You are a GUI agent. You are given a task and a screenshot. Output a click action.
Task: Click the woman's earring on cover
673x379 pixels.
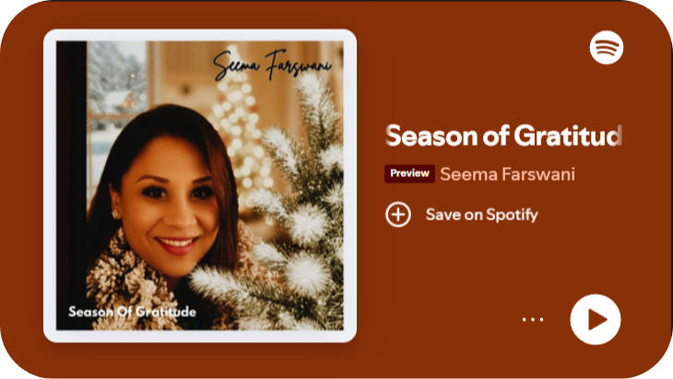tap(115, 213)
